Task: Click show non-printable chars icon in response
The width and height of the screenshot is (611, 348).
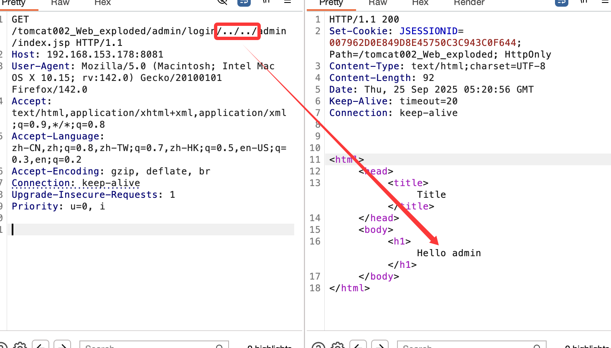Action: point(583,2)
